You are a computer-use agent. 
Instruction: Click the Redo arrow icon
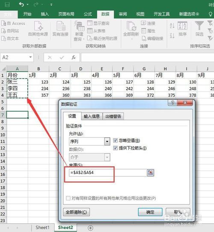[x=36, y=5]
